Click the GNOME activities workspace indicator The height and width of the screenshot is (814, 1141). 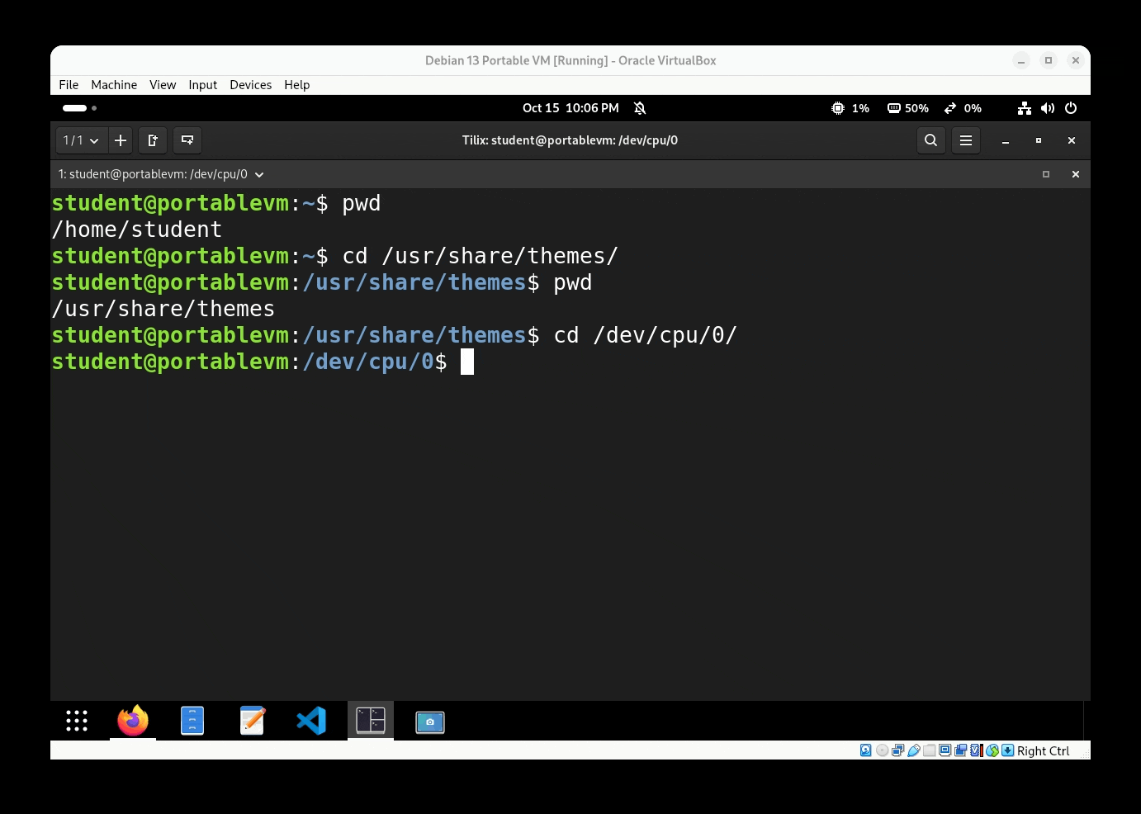point(79,108)
